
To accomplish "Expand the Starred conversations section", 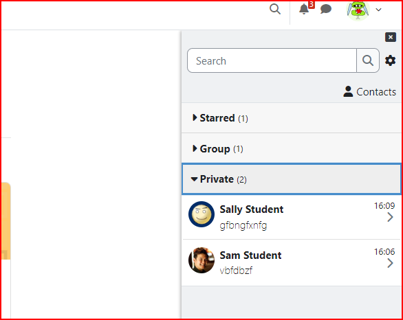I will coord(291,118).
